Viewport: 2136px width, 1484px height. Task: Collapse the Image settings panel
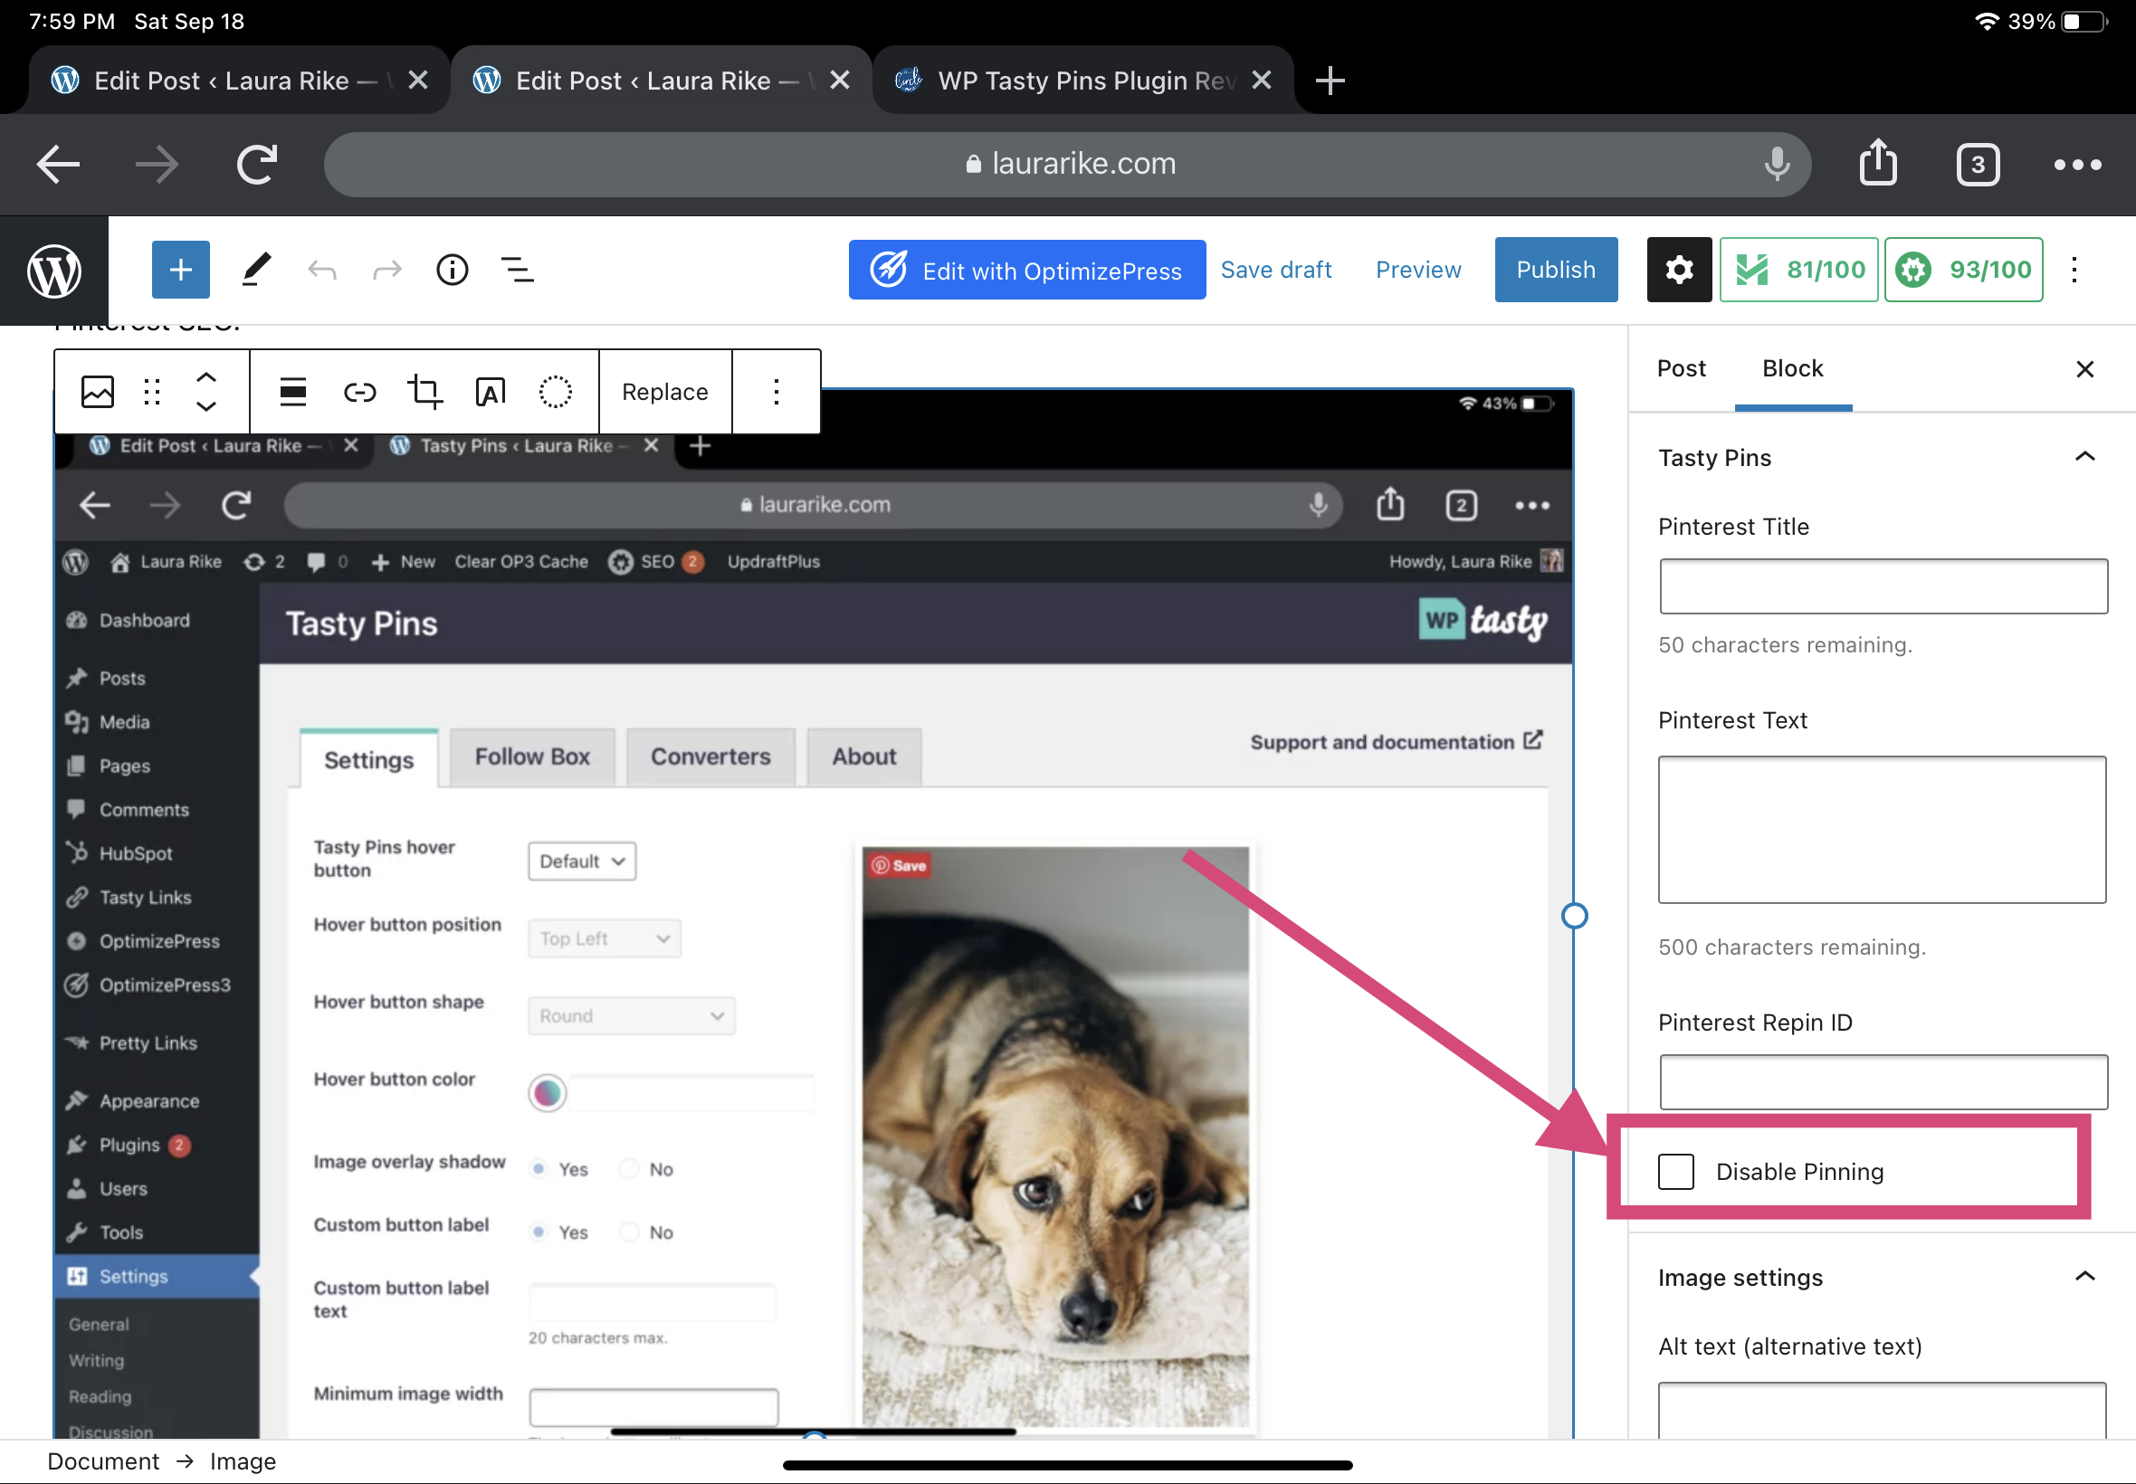tap(2084, 1276)
